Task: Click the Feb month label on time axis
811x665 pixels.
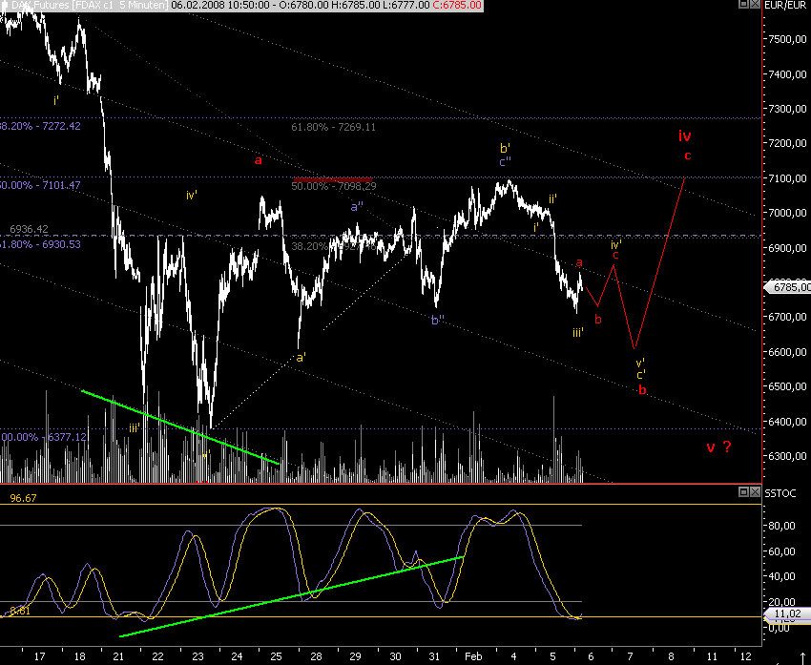Action: 473,656
